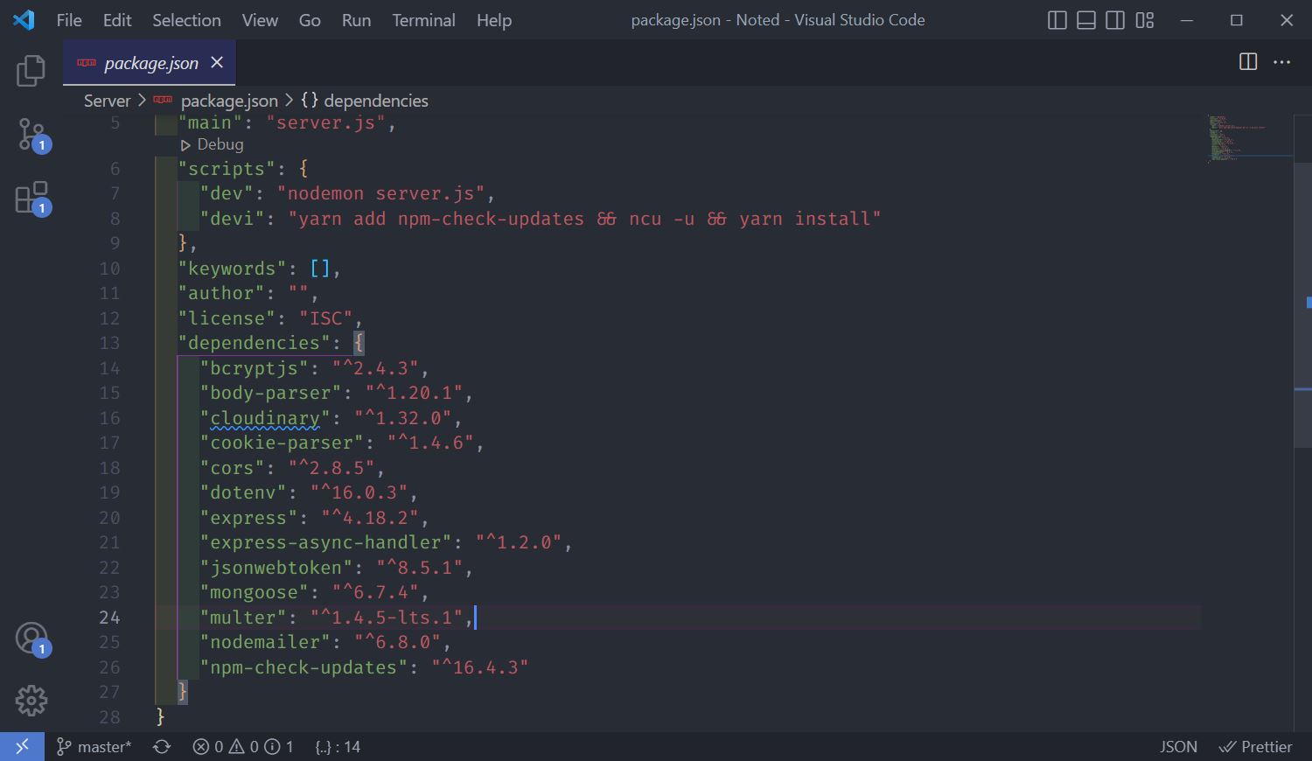1312x761 pixels.
Task: Open the Source Control view
Action: (32, 136)
